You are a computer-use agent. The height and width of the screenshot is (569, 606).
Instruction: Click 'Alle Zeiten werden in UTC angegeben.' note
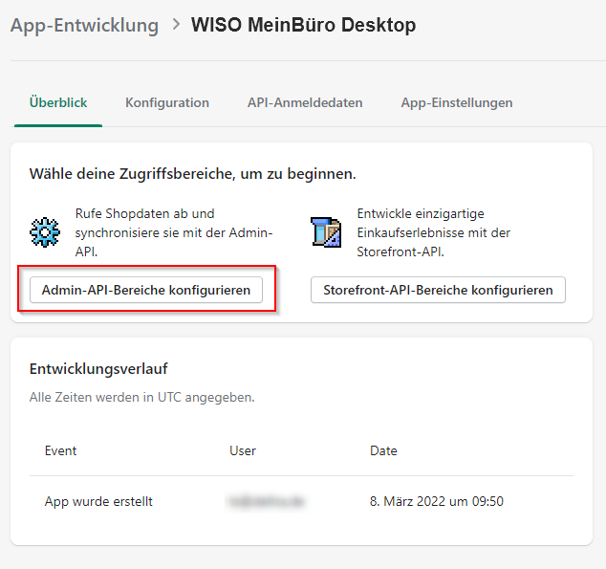click(141, 398)
